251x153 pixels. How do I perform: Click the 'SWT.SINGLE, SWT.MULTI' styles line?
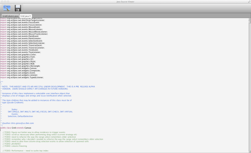pyautogui.click(x=40, y=112)
